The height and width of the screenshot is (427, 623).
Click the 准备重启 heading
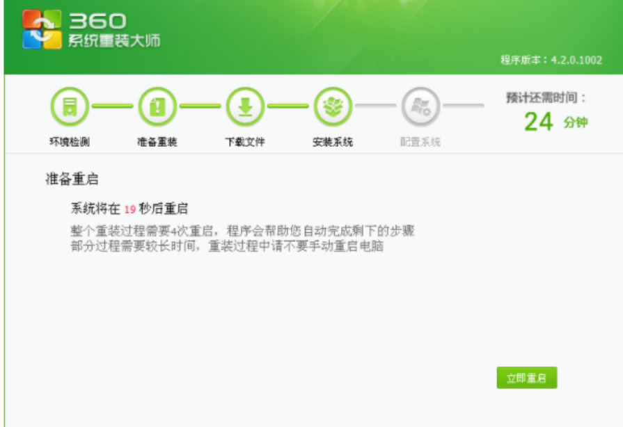point(72,179)
